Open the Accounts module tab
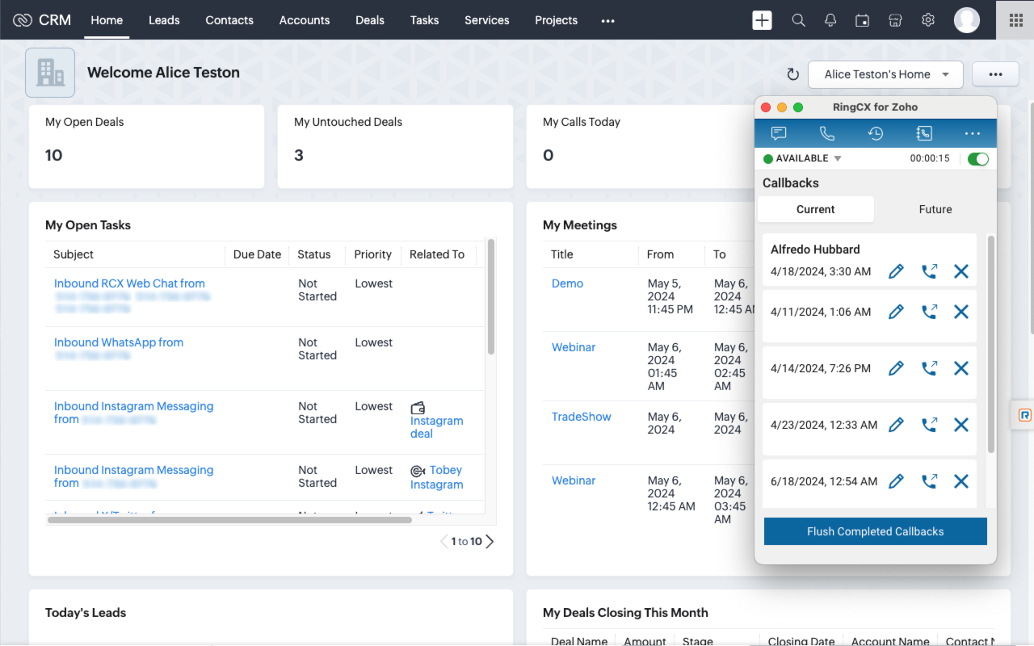Image resolution: width=1034 pixels, height=646 pixels. (305, 20)
